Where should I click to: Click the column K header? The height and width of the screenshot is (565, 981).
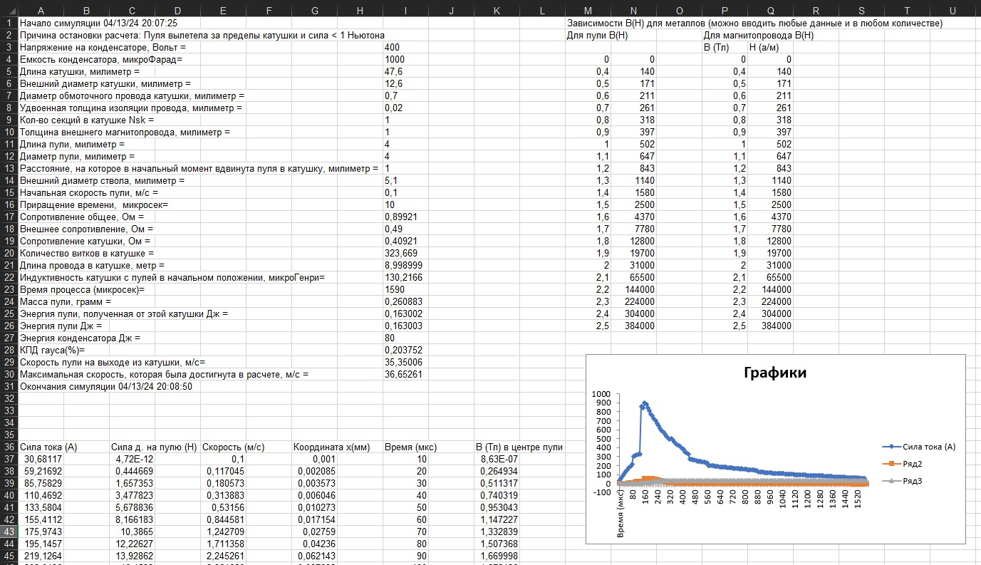tap(497, 11)
